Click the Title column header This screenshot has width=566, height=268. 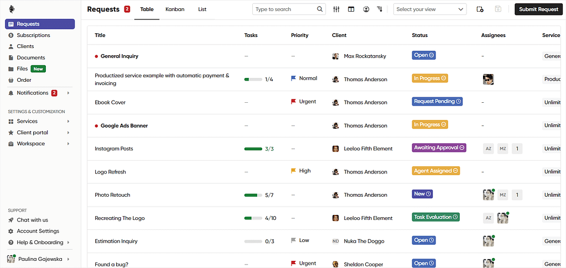tap(100, 35)
